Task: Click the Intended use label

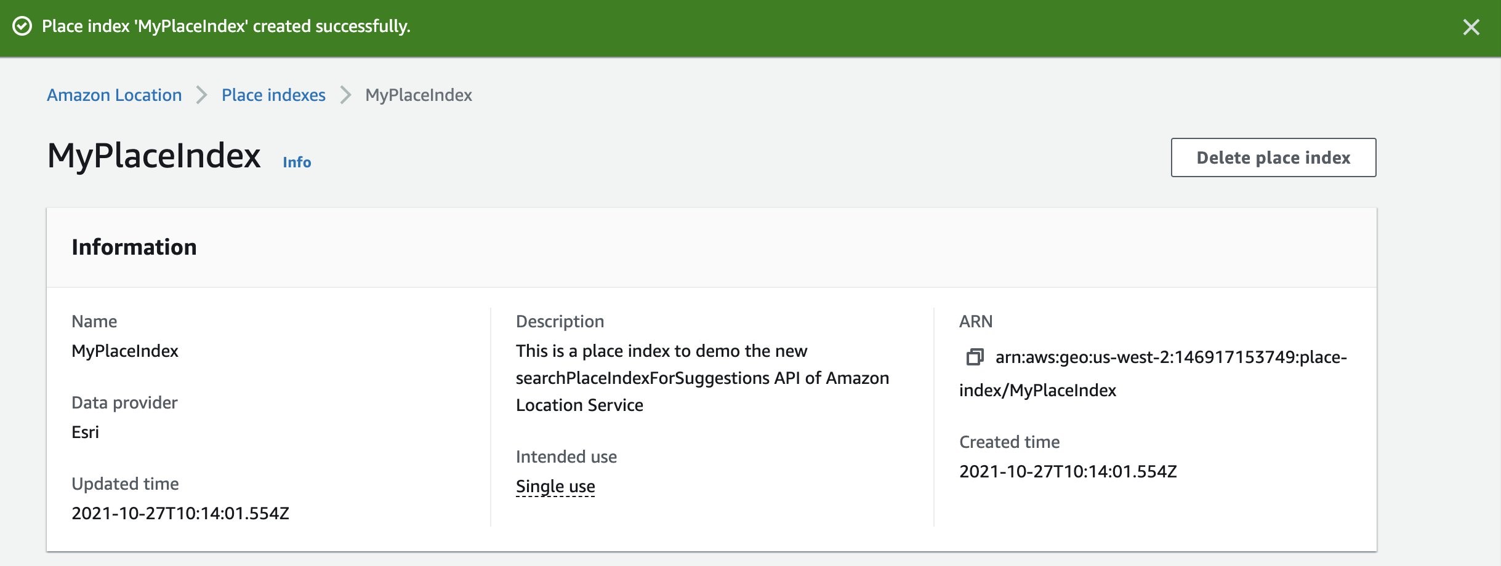Action: [566, 456]
